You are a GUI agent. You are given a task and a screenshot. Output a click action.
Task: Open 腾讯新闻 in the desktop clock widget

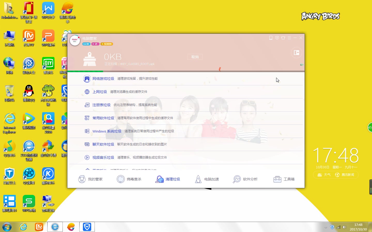[345, 175]
